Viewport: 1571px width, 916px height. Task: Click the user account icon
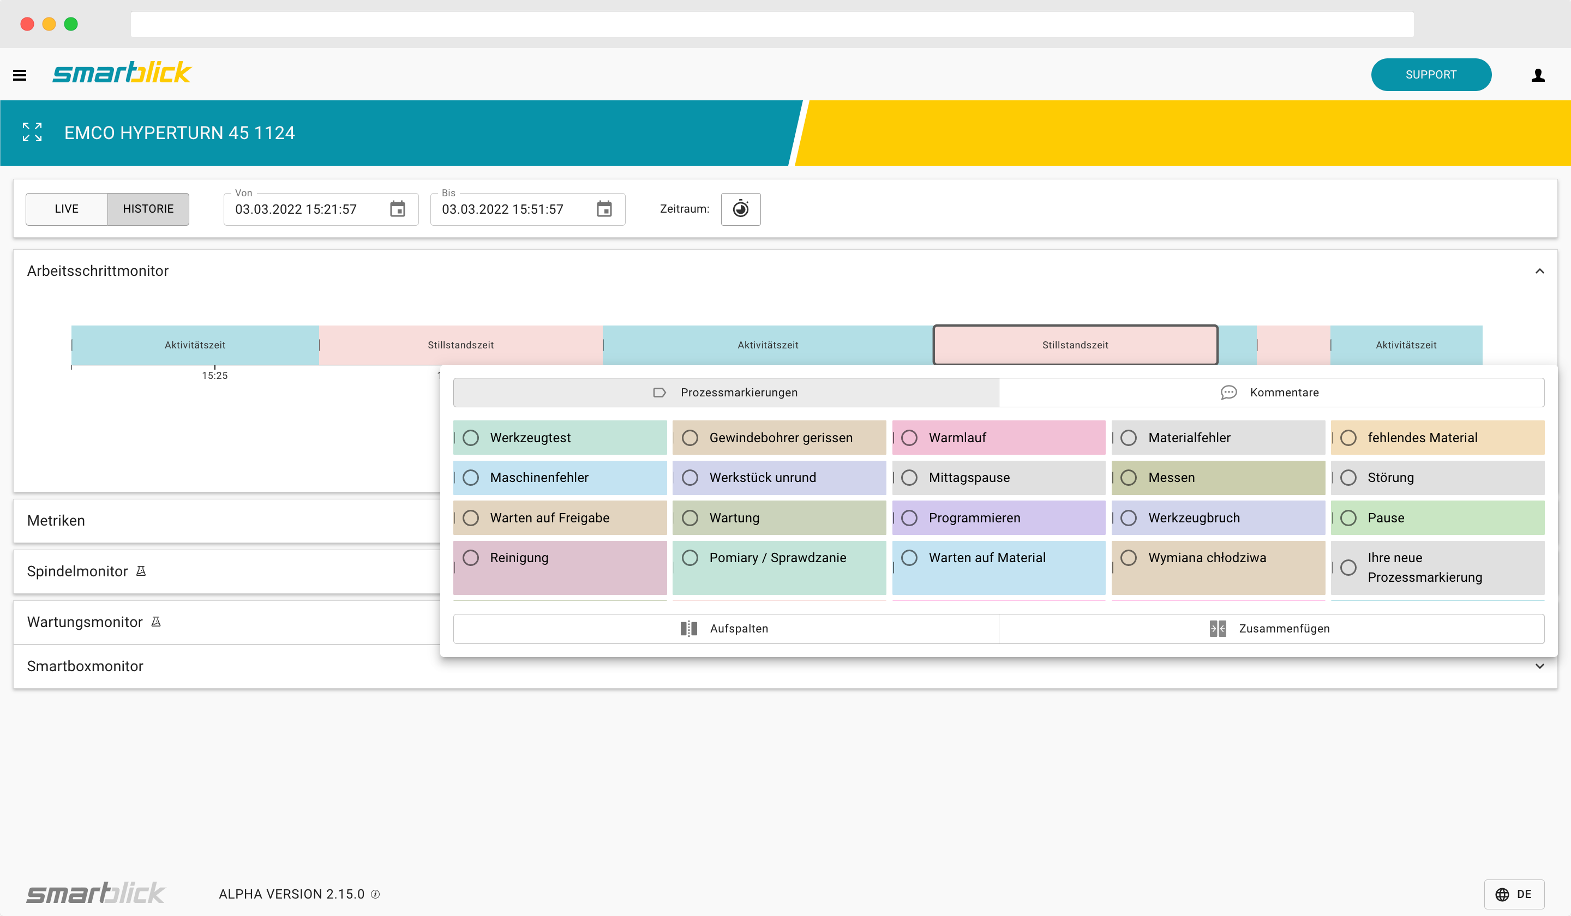(1539, 75)
